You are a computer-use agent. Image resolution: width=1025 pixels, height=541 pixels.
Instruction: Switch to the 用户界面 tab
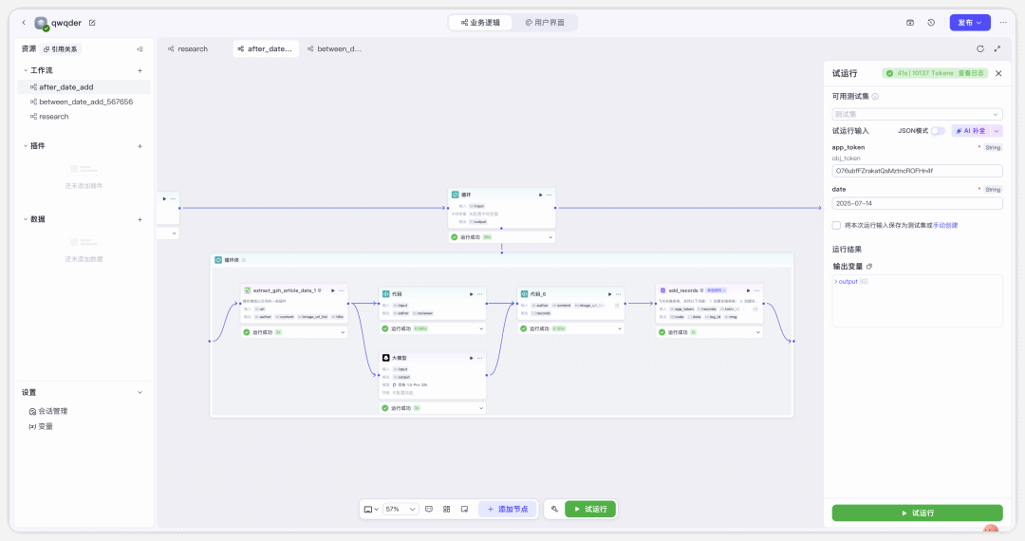pyautogui.click(x=544, y=23)
